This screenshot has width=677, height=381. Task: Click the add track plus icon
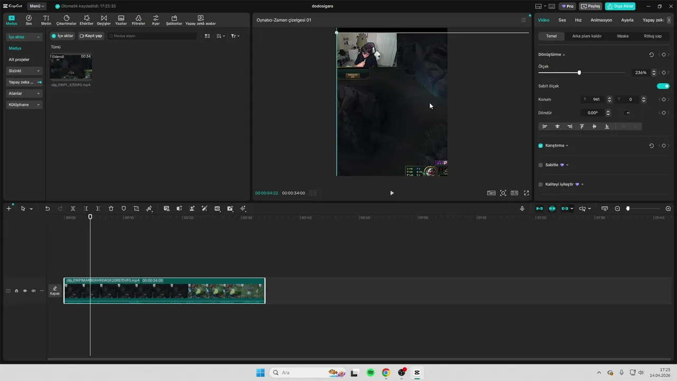(x=8, y=208)
